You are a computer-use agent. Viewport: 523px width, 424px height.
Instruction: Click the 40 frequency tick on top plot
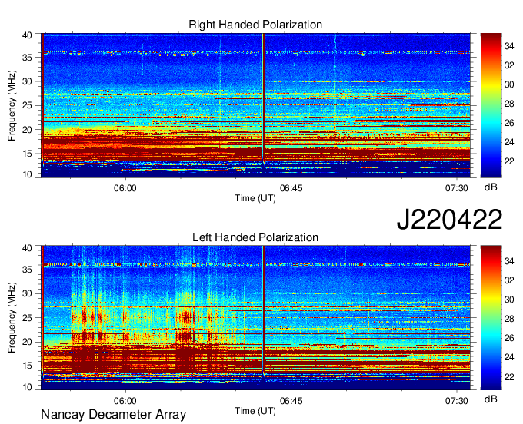(27, 35)
